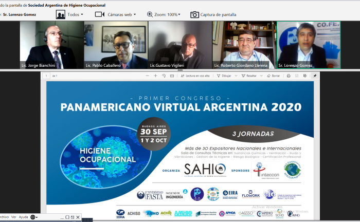Select the Resaltar highlight tool
The height and width of the screenshot is (222, 360).
249,76
